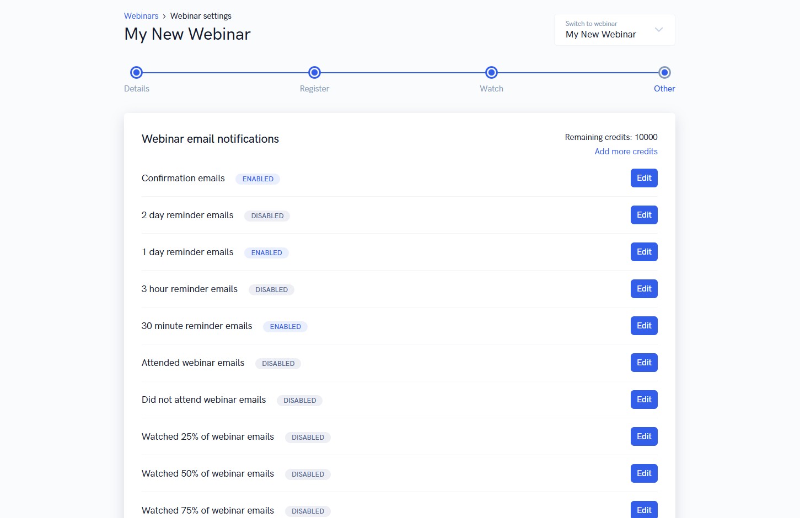Edit the Confirmation emails settings
Image resolution: width=800 pixels, height=518 pixels.
pos(643,177)
